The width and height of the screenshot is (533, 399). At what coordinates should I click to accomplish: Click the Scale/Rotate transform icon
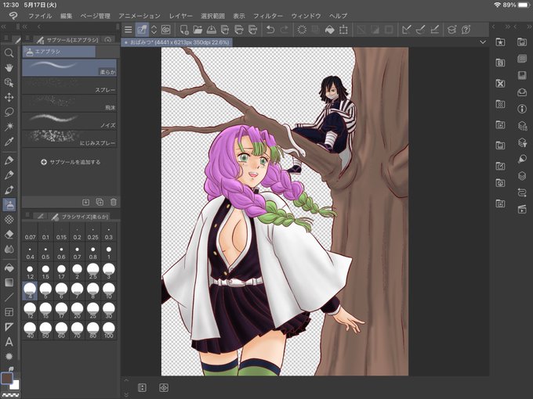point(343,30)
